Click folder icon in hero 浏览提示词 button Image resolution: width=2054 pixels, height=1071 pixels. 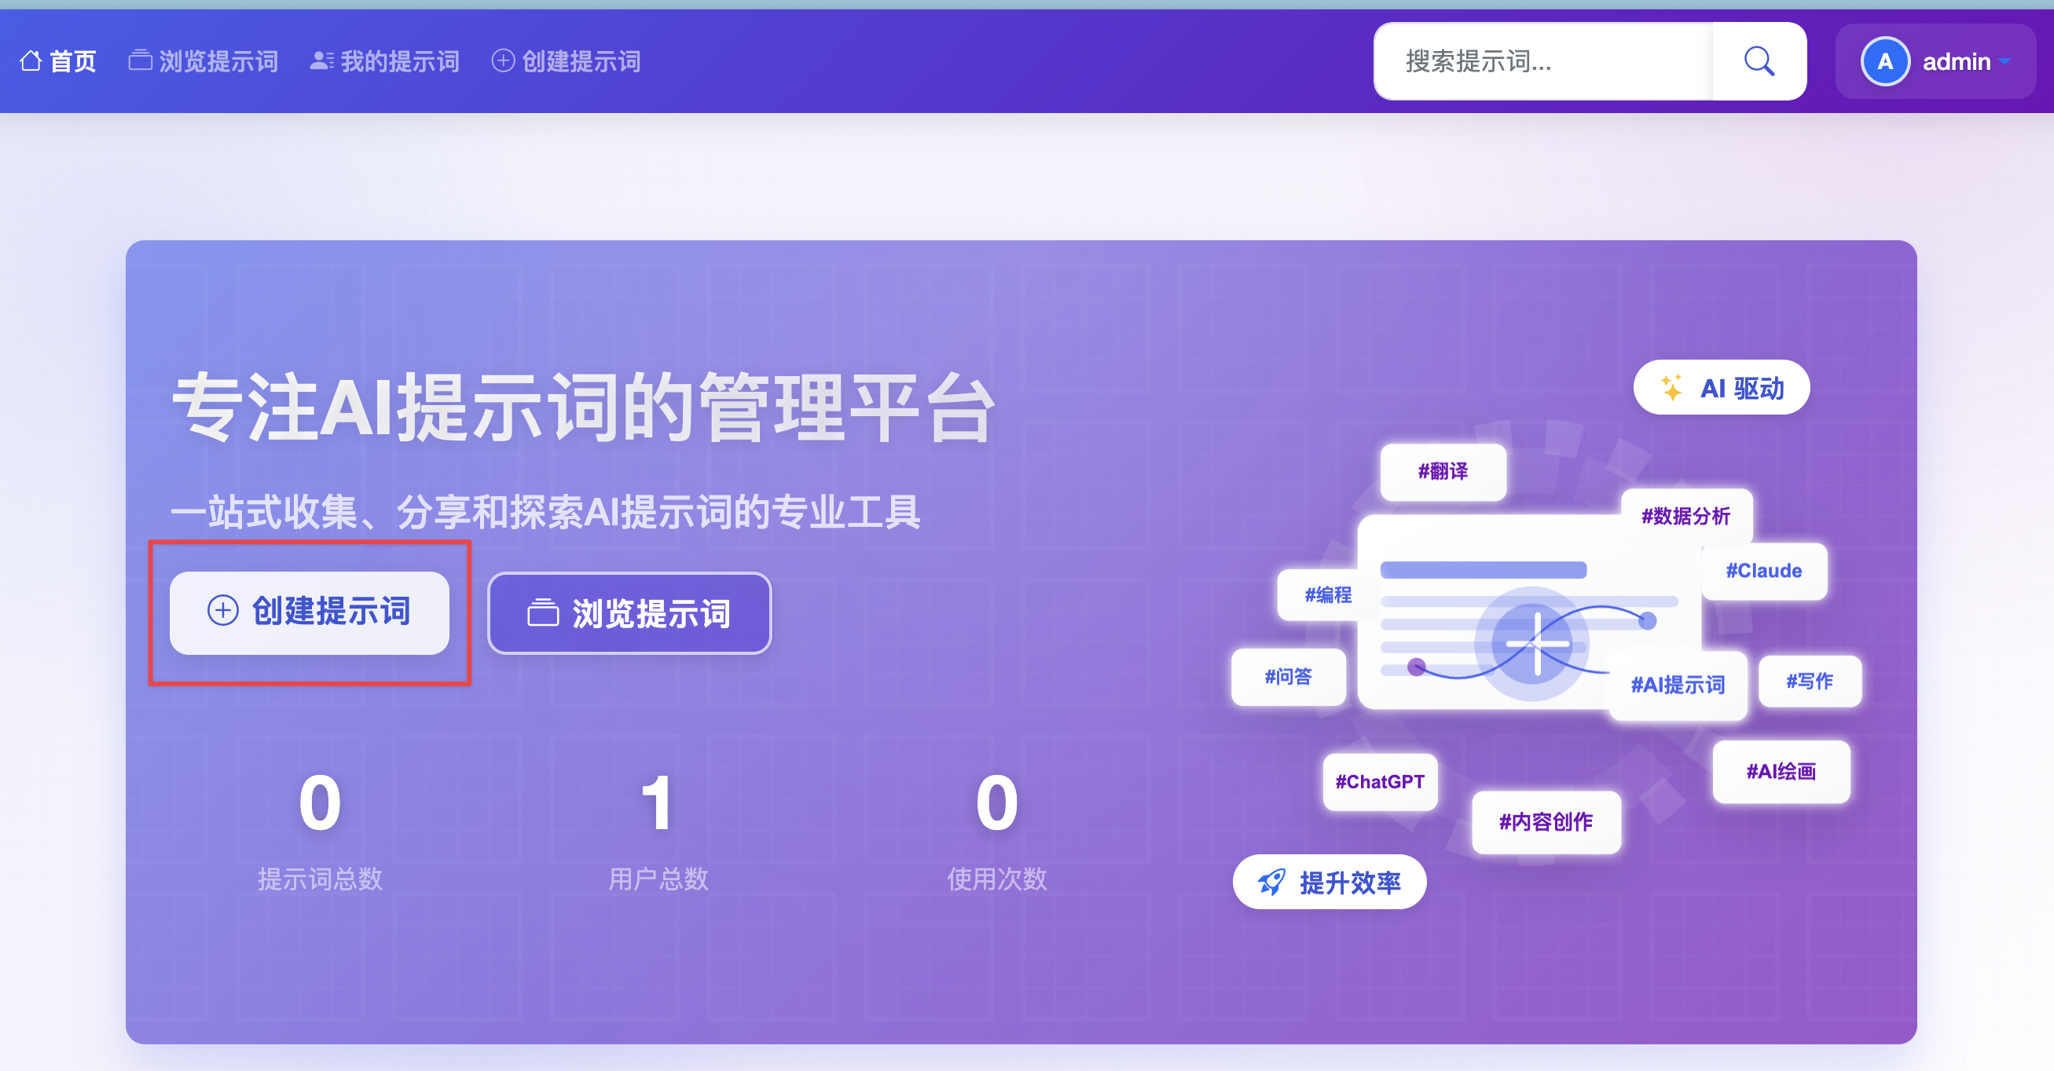pyautogui.click(x=543, y=613)
